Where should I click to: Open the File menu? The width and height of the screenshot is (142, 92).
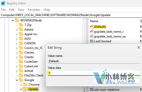pyautogui.click(x=3, y=10)
